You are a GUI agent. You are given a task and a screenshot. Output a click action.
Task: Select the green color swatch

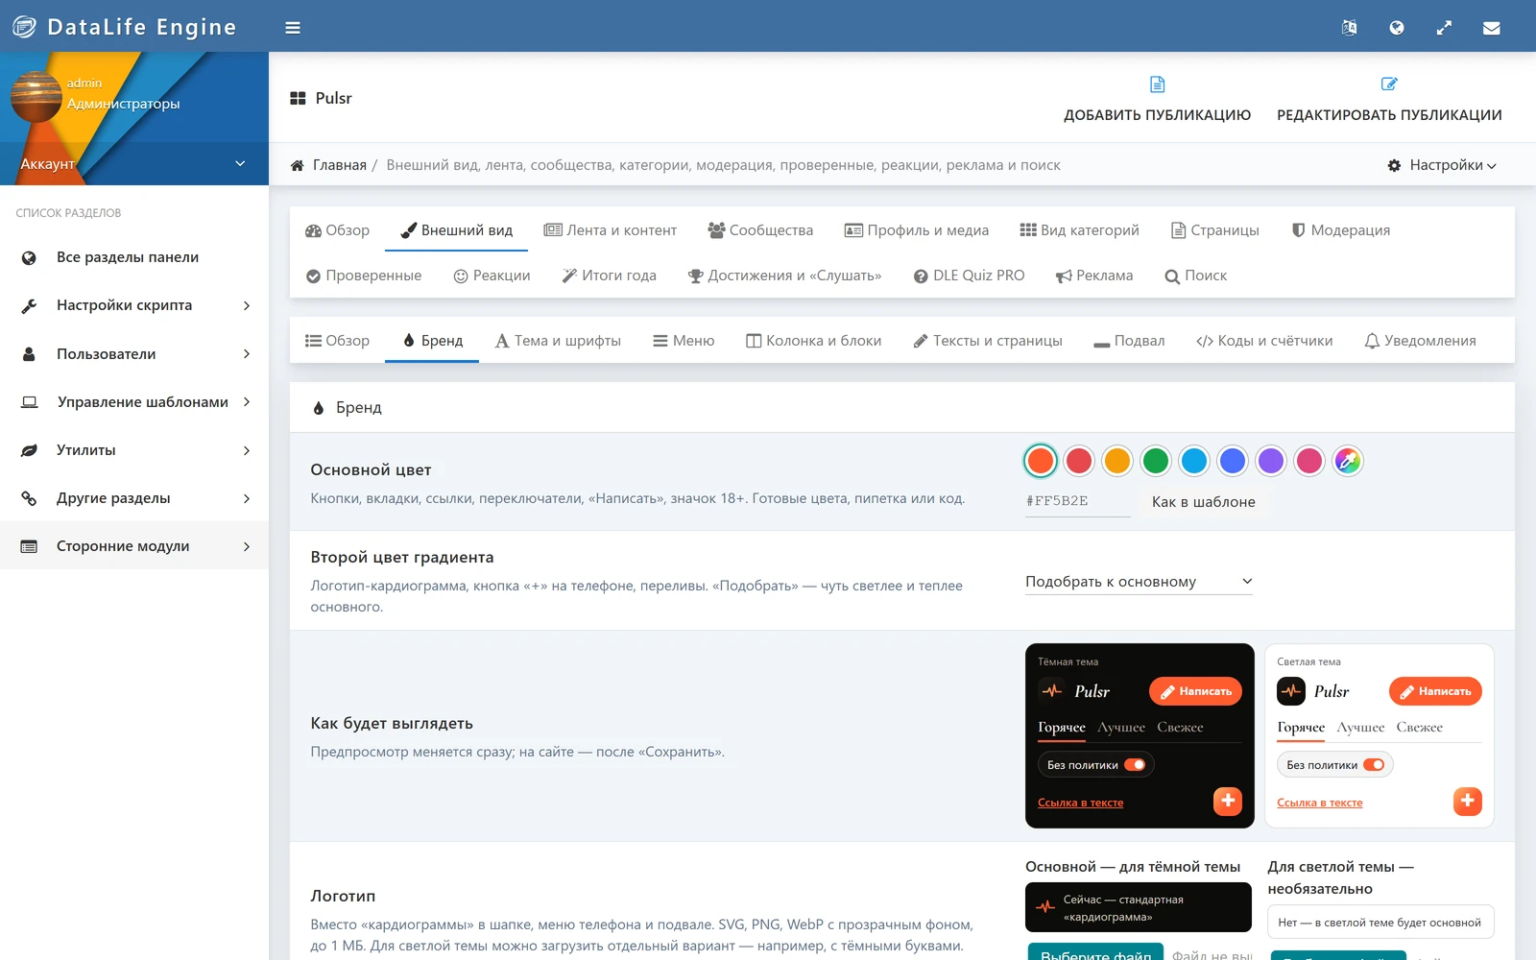tap(1156, 461)
